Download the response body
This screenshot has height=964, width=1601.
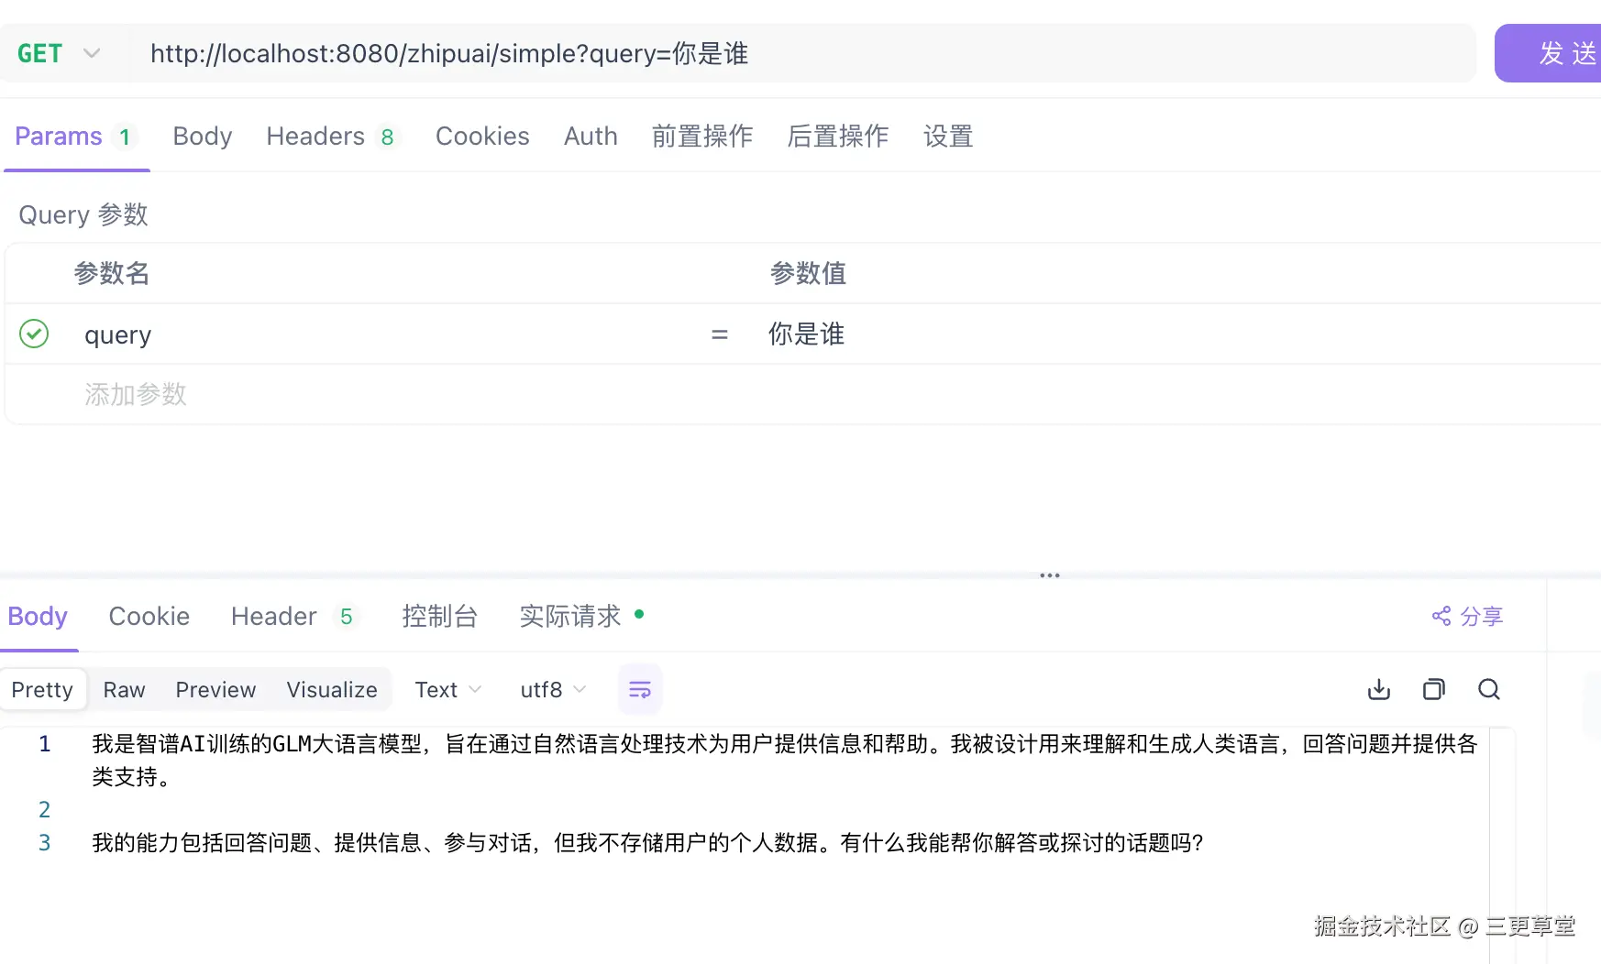pos(1377,688)
